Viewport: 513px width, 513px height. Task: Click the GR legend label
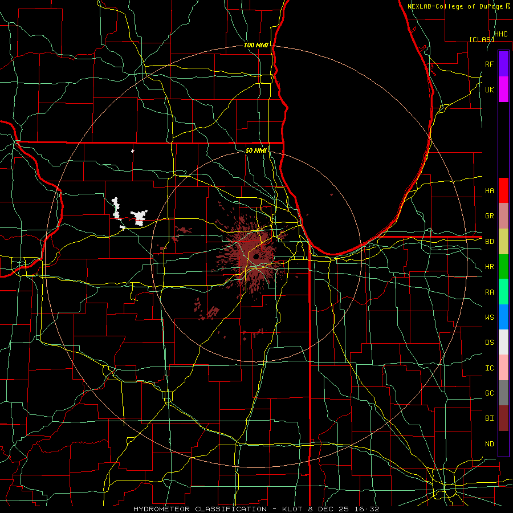pyautogui.click(x=490, y=216)
